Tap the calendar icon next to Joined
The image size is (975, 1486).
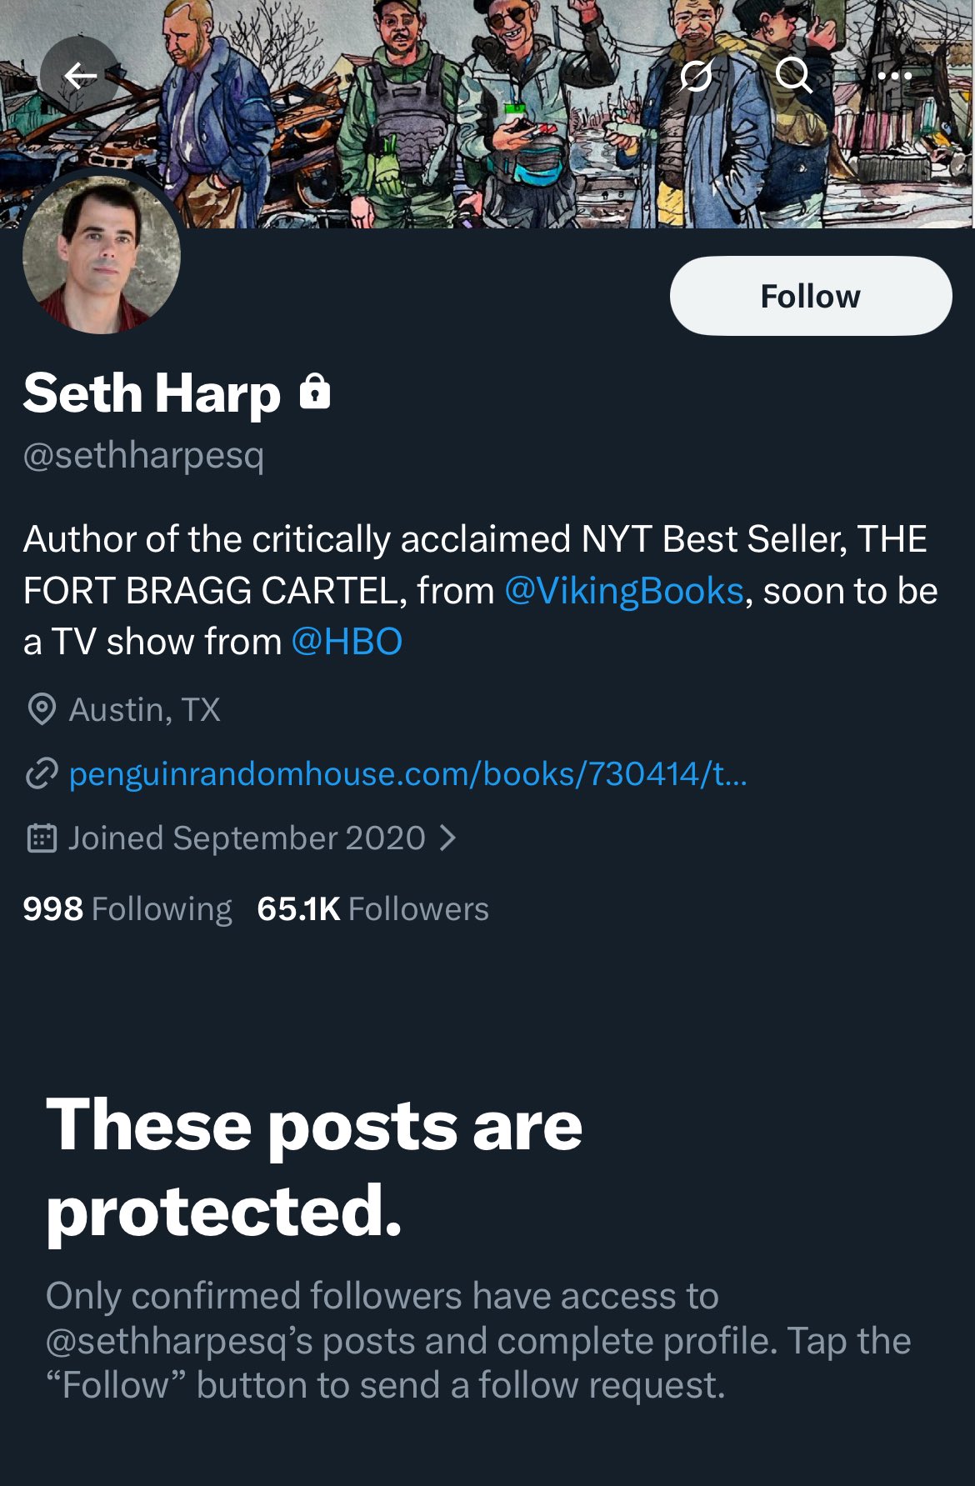[42, 838]
